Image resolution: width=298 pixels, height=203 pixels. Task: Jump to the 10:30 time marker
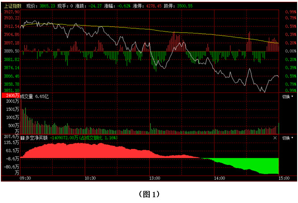point(90,178)
